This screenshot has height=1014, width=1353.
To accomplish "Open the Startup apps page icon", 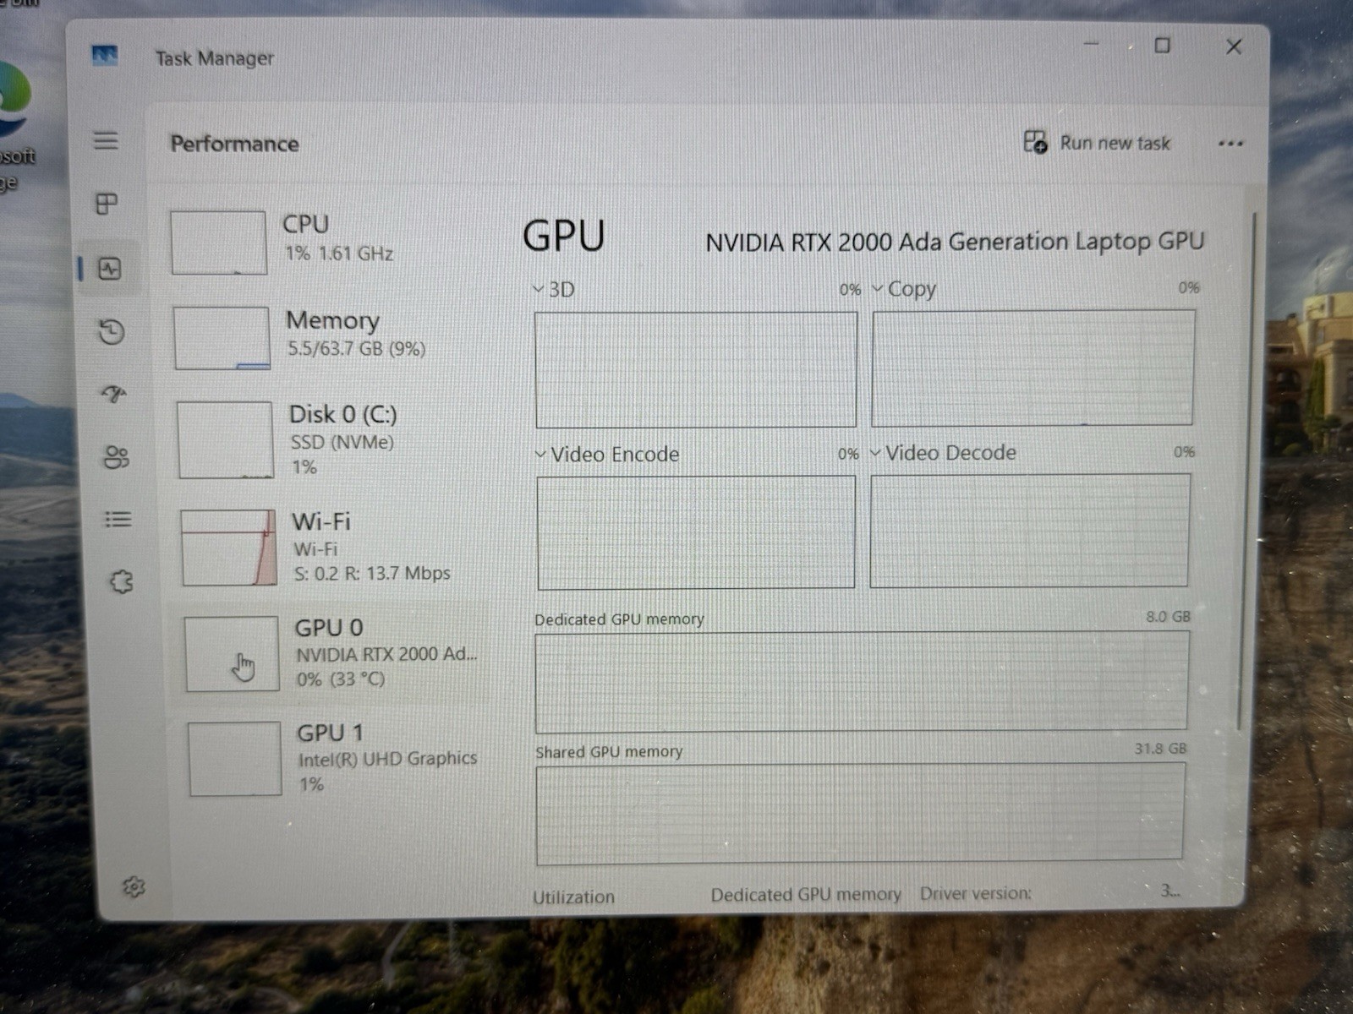I will point(114,394).
